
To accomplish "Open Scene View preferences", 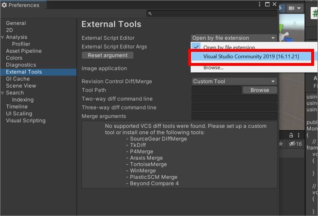I will click(21, 86).
